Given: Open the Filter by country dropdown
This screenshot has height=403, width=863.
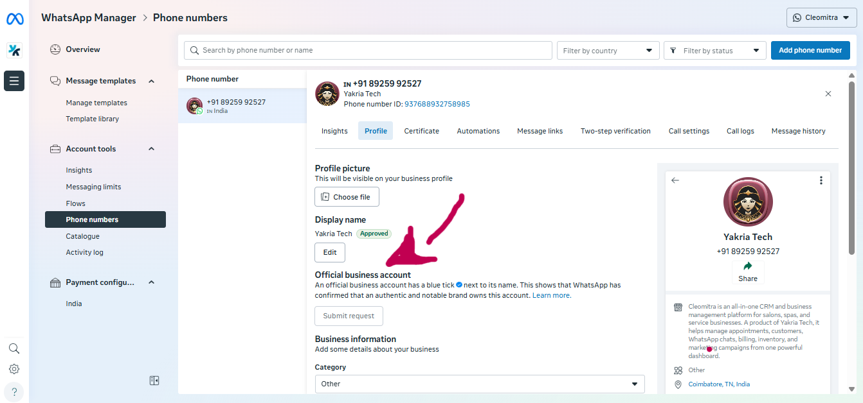Looking at the screenshot, I should 608,51.
